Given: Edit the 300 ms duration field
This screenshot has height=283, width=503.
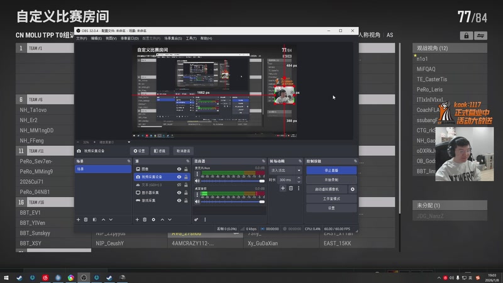Looking at the screenshot, I should point(287,180).
